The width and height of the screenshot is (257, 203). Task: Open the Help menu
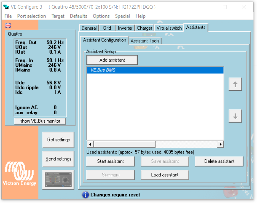[140, 16]
